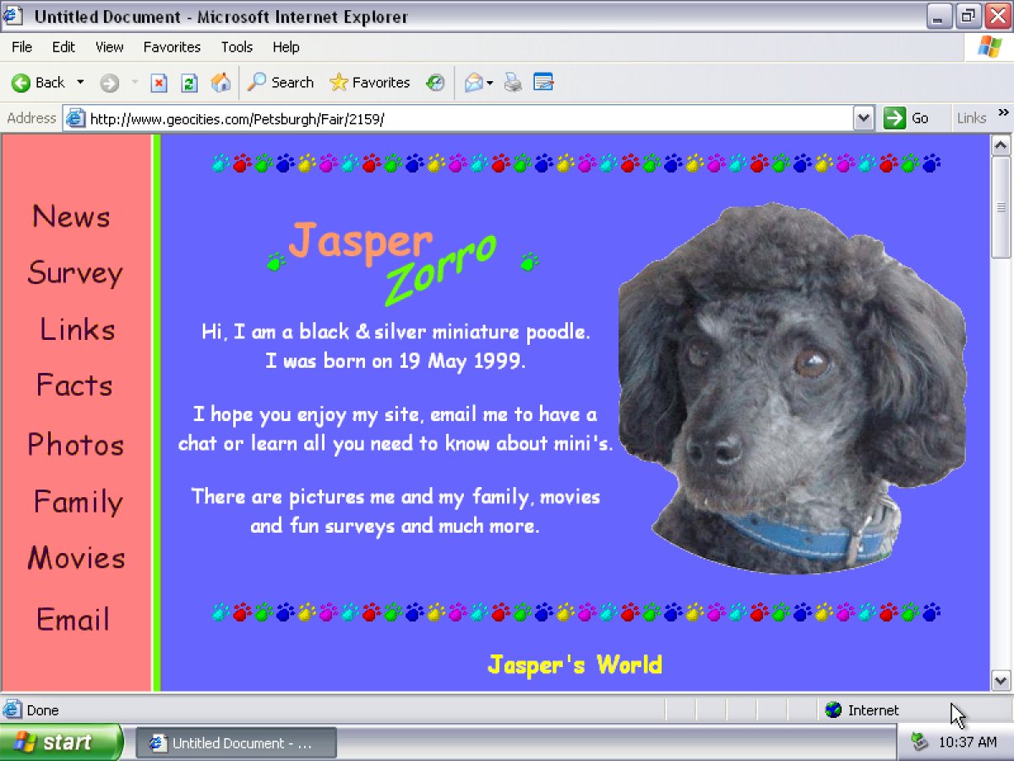Click the vertical scrollbar thumb
This screenshot has width=1014, height=761.
tap(1000, 207)
